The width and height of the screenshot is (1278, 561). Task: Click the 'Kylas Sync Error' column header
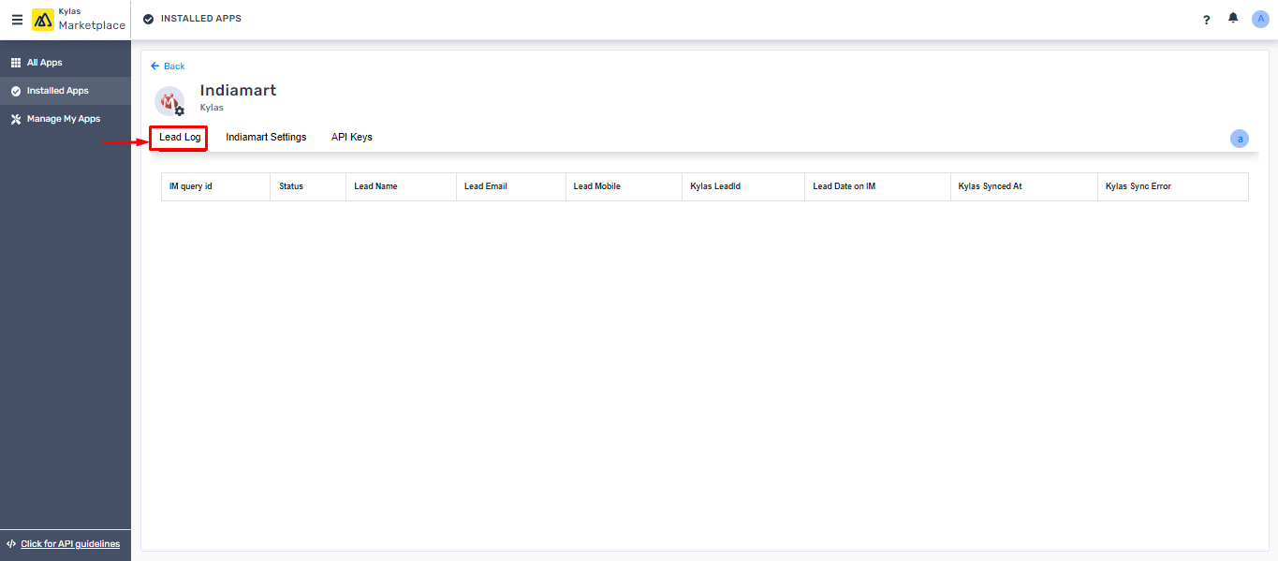coord(1172,186)
